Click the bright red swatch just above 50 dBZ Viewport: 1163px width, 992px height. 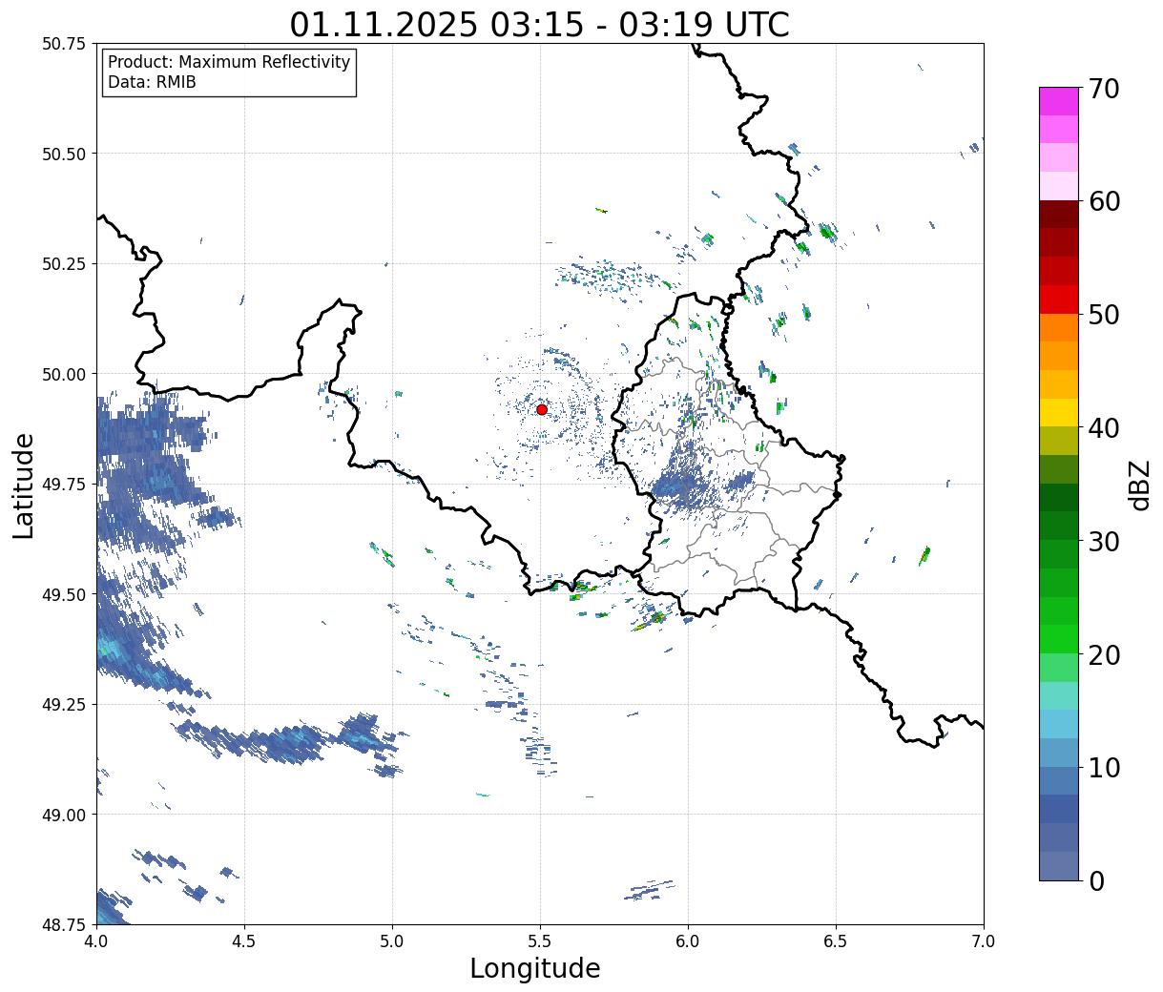coord(1058,300)
